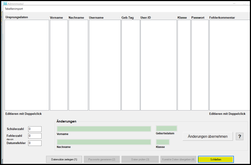Click Korrekte Daten übergeben (4) button
Image resolution: width=251 pixels, height=165 pixels.
coord(178,159)
